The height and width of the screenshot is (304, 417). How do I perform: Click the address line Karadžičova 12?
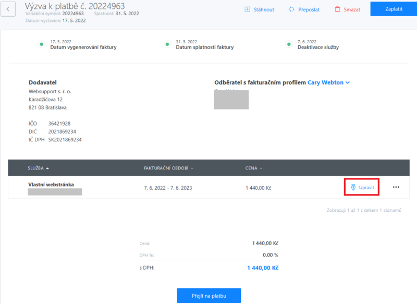pos(45,100)
